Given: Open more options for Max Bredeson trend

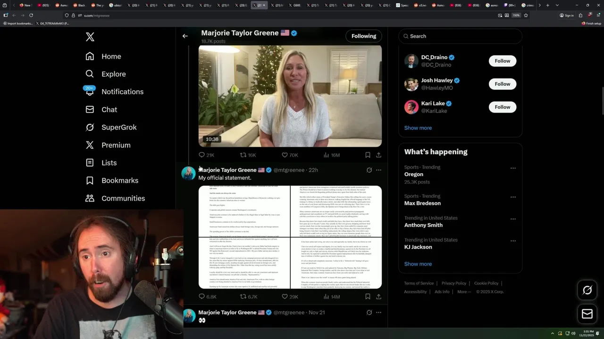Looking at the screenshot, I should pyautogui.click(x=513, y=197).
